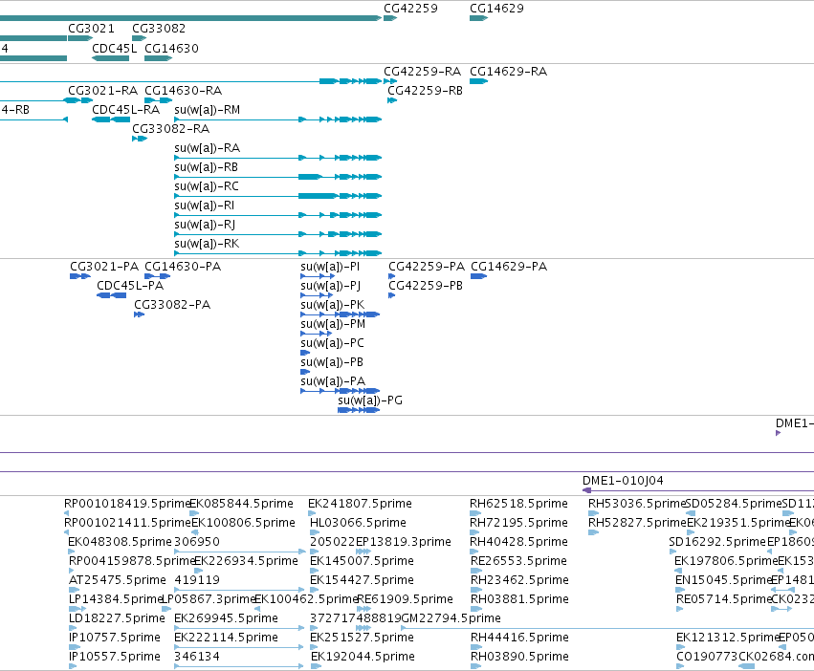
Task: Click the EK048308.5prime EST label
Action: [120, 542]
